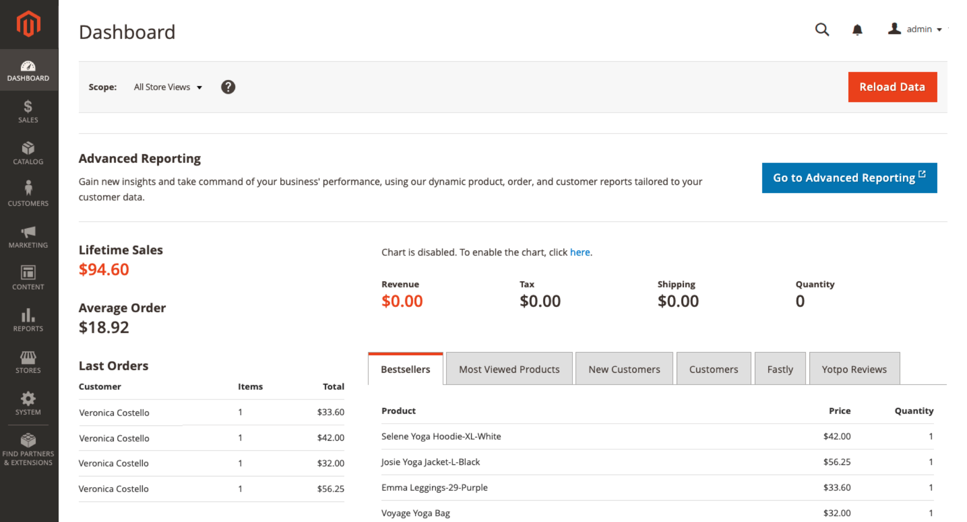The width and height of the screenshot is (967, 522).
Task: Open the search magnifier icon
Action: (822, 29)
